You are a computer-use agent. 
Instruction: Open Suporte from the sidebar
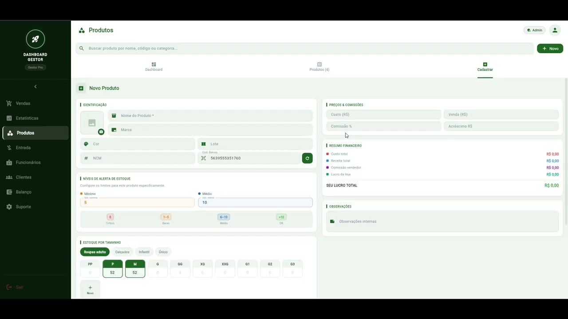coord(35,207)
